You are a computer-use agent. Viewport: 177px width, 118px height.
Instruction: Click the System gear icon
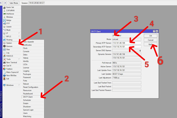click(4, 43)
